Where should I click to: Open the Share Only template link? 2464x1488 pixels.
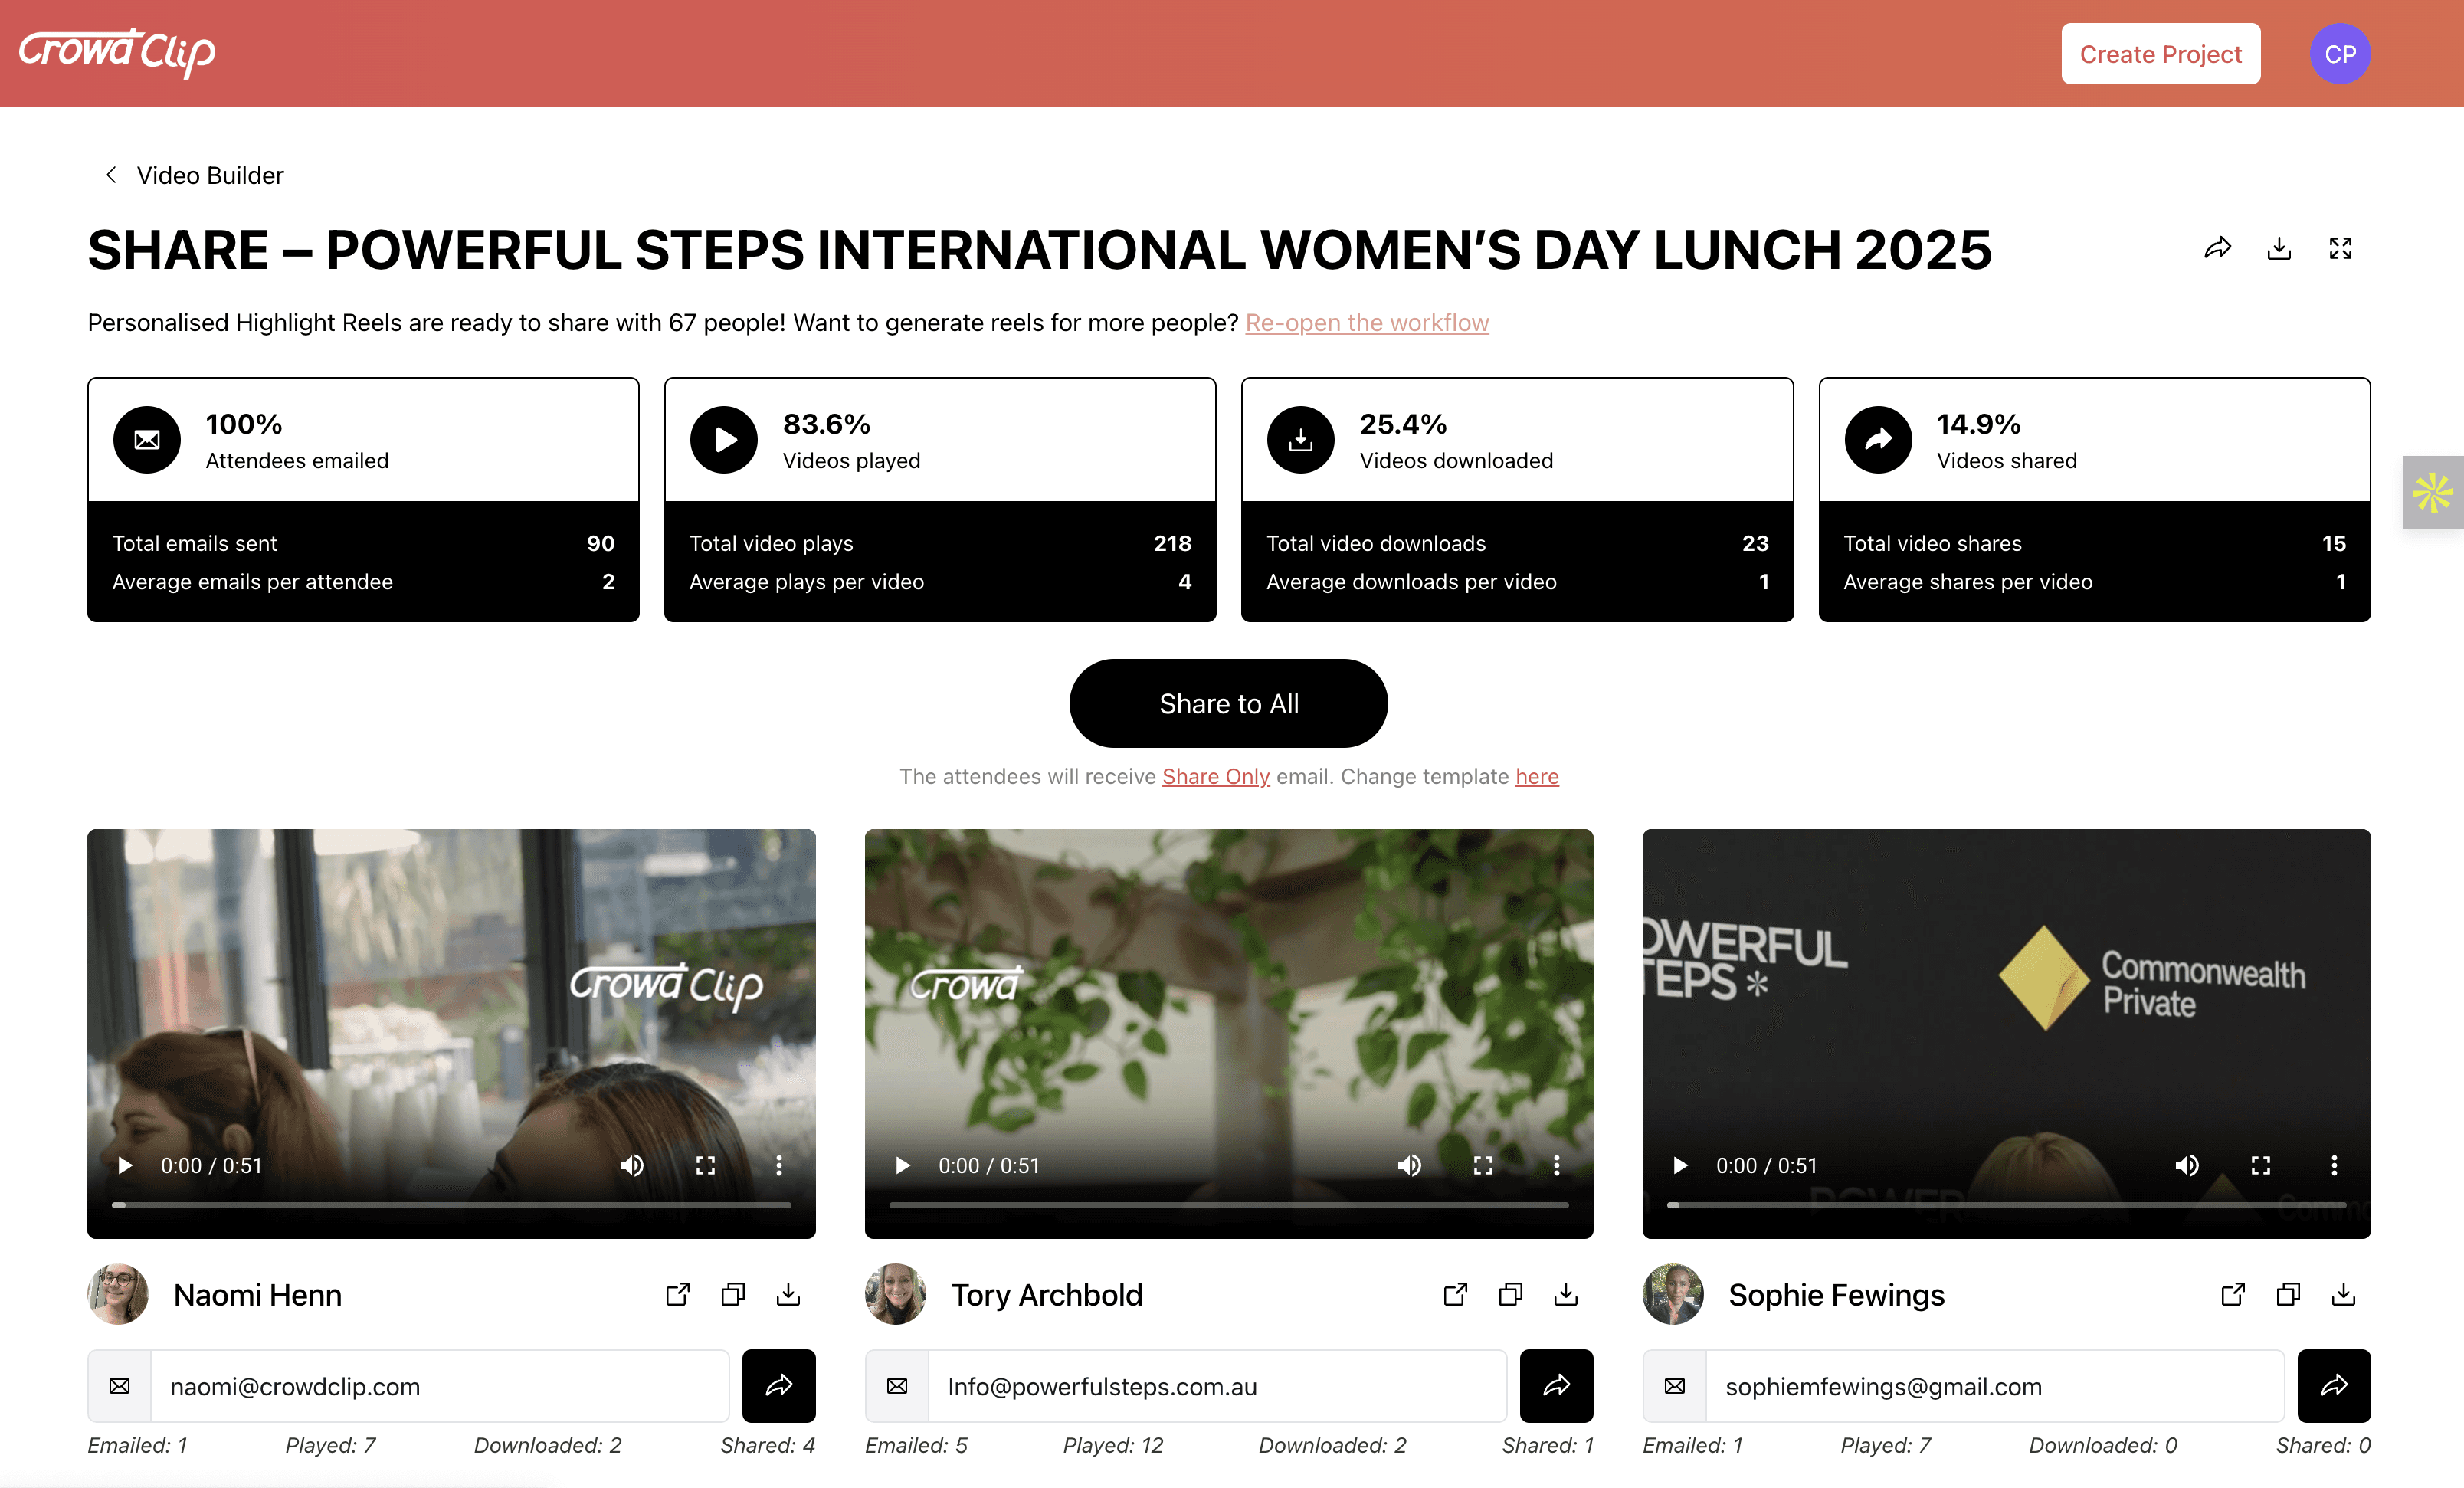click(x=1216, y=776)
